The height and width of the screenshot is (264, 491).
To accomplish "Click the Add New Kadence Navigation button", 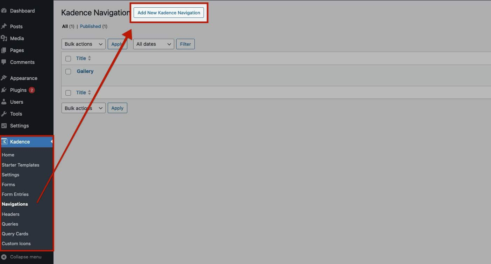I will click(169, 12).
